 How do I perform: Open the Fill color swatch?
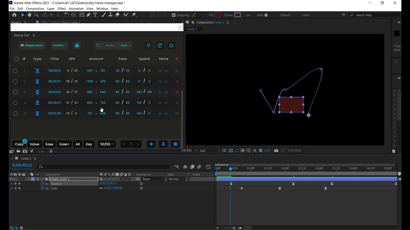[x=218, y=15]
